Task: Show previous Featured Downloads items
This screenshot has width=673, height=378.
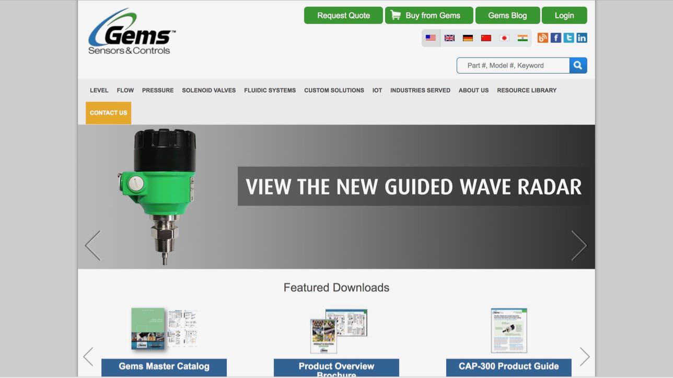Action: [x=88, y=357]
